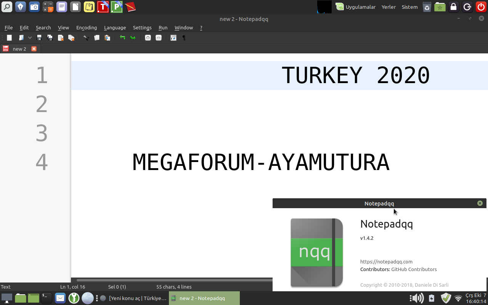This screenshot has height=305, width=488.
Task: Select the 'new 2' document tab
Action: (20, 49)
